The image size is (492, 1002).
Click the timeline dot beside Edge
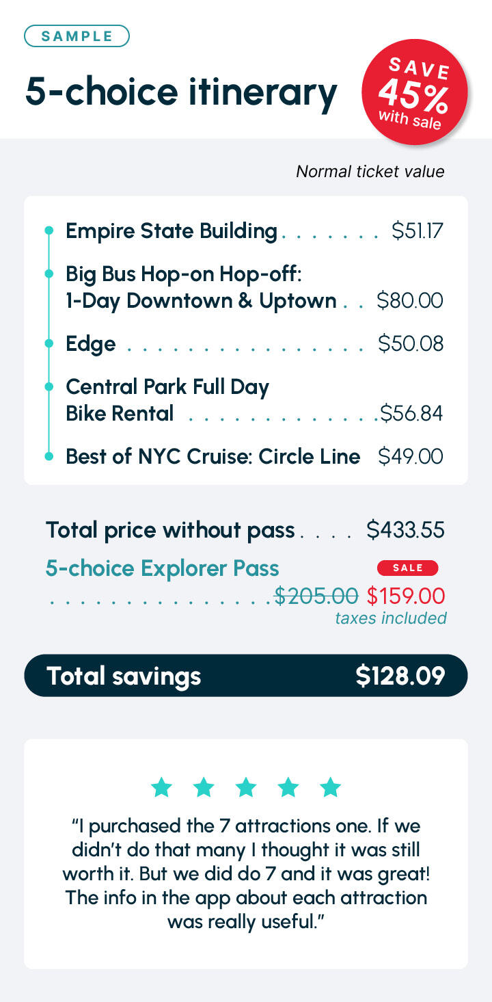coord(49,343)
